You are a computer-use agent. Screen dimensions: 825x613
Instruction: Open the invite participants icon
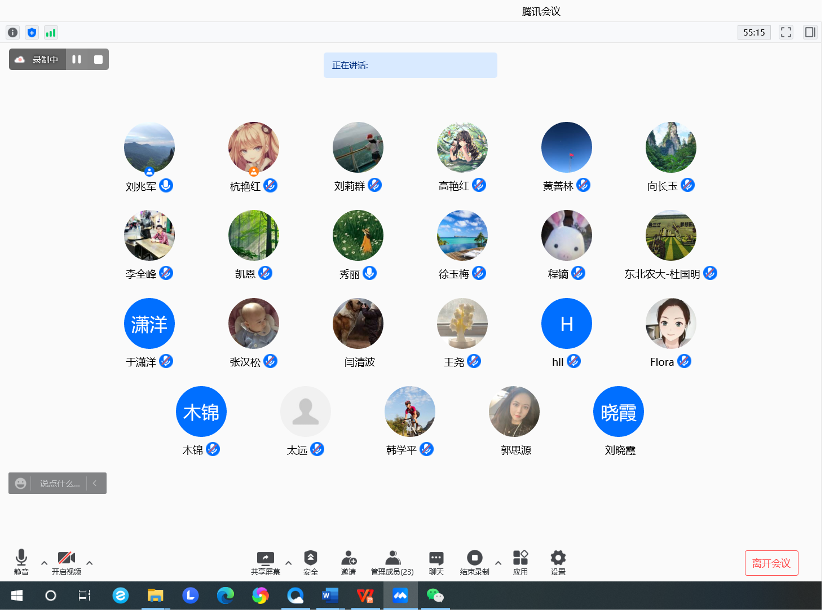pos(348,562)
